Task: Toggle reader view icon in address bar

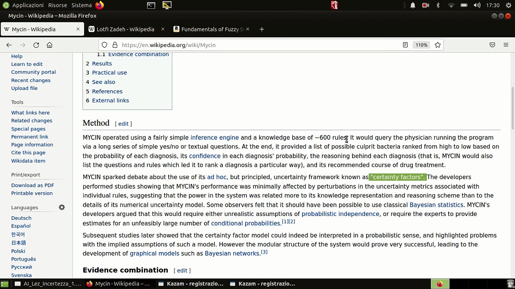Action: [x=405, y=45]
